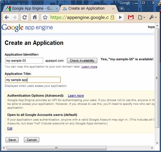
Task: Click the Save button
Action: [12, 140]
